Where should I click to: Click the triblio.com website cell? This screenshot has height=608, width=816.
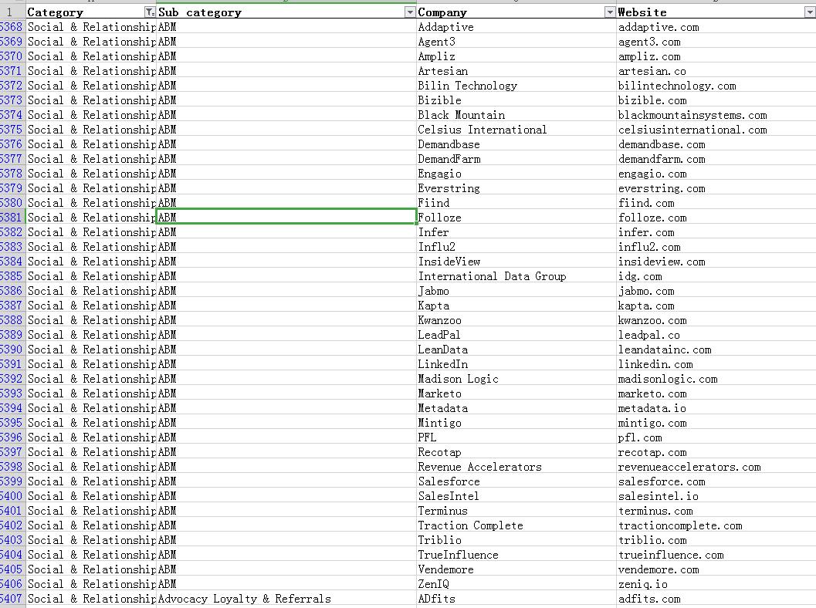pyautogui.click(x=716, y=540)
